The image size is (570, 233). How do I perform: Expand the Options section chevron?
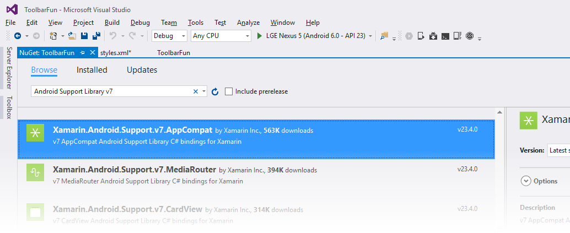coord(526,181)
